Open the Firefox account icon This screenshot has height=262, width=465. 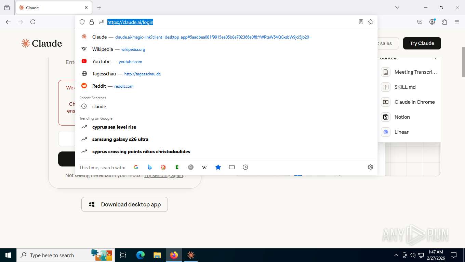(x=432, y=22)
